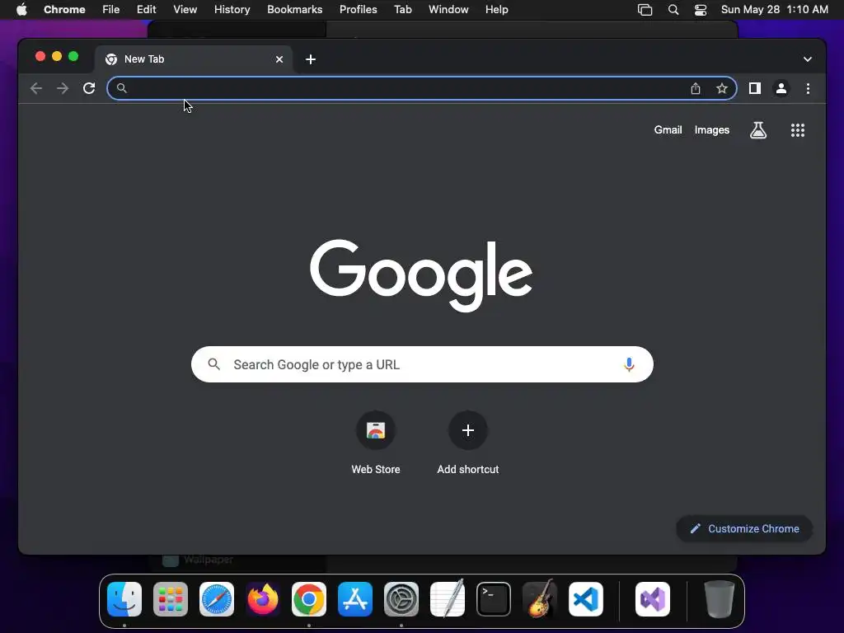Viewport: 844px width, 633px height.
Task: Click the share icon in the address bar
Action: (696, 88)
